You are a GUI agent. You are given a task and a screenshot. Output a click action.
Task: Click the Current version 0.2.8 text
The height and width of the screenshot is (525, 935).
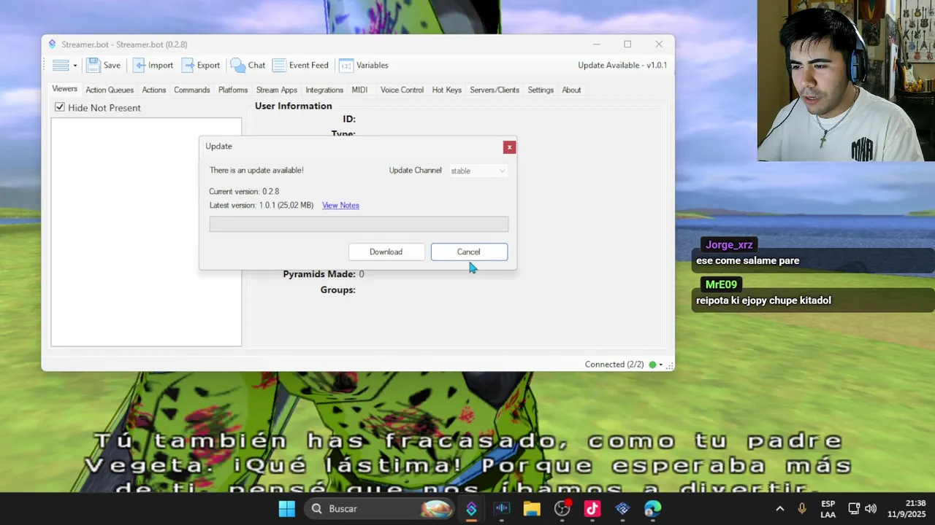tap(244, 192)
